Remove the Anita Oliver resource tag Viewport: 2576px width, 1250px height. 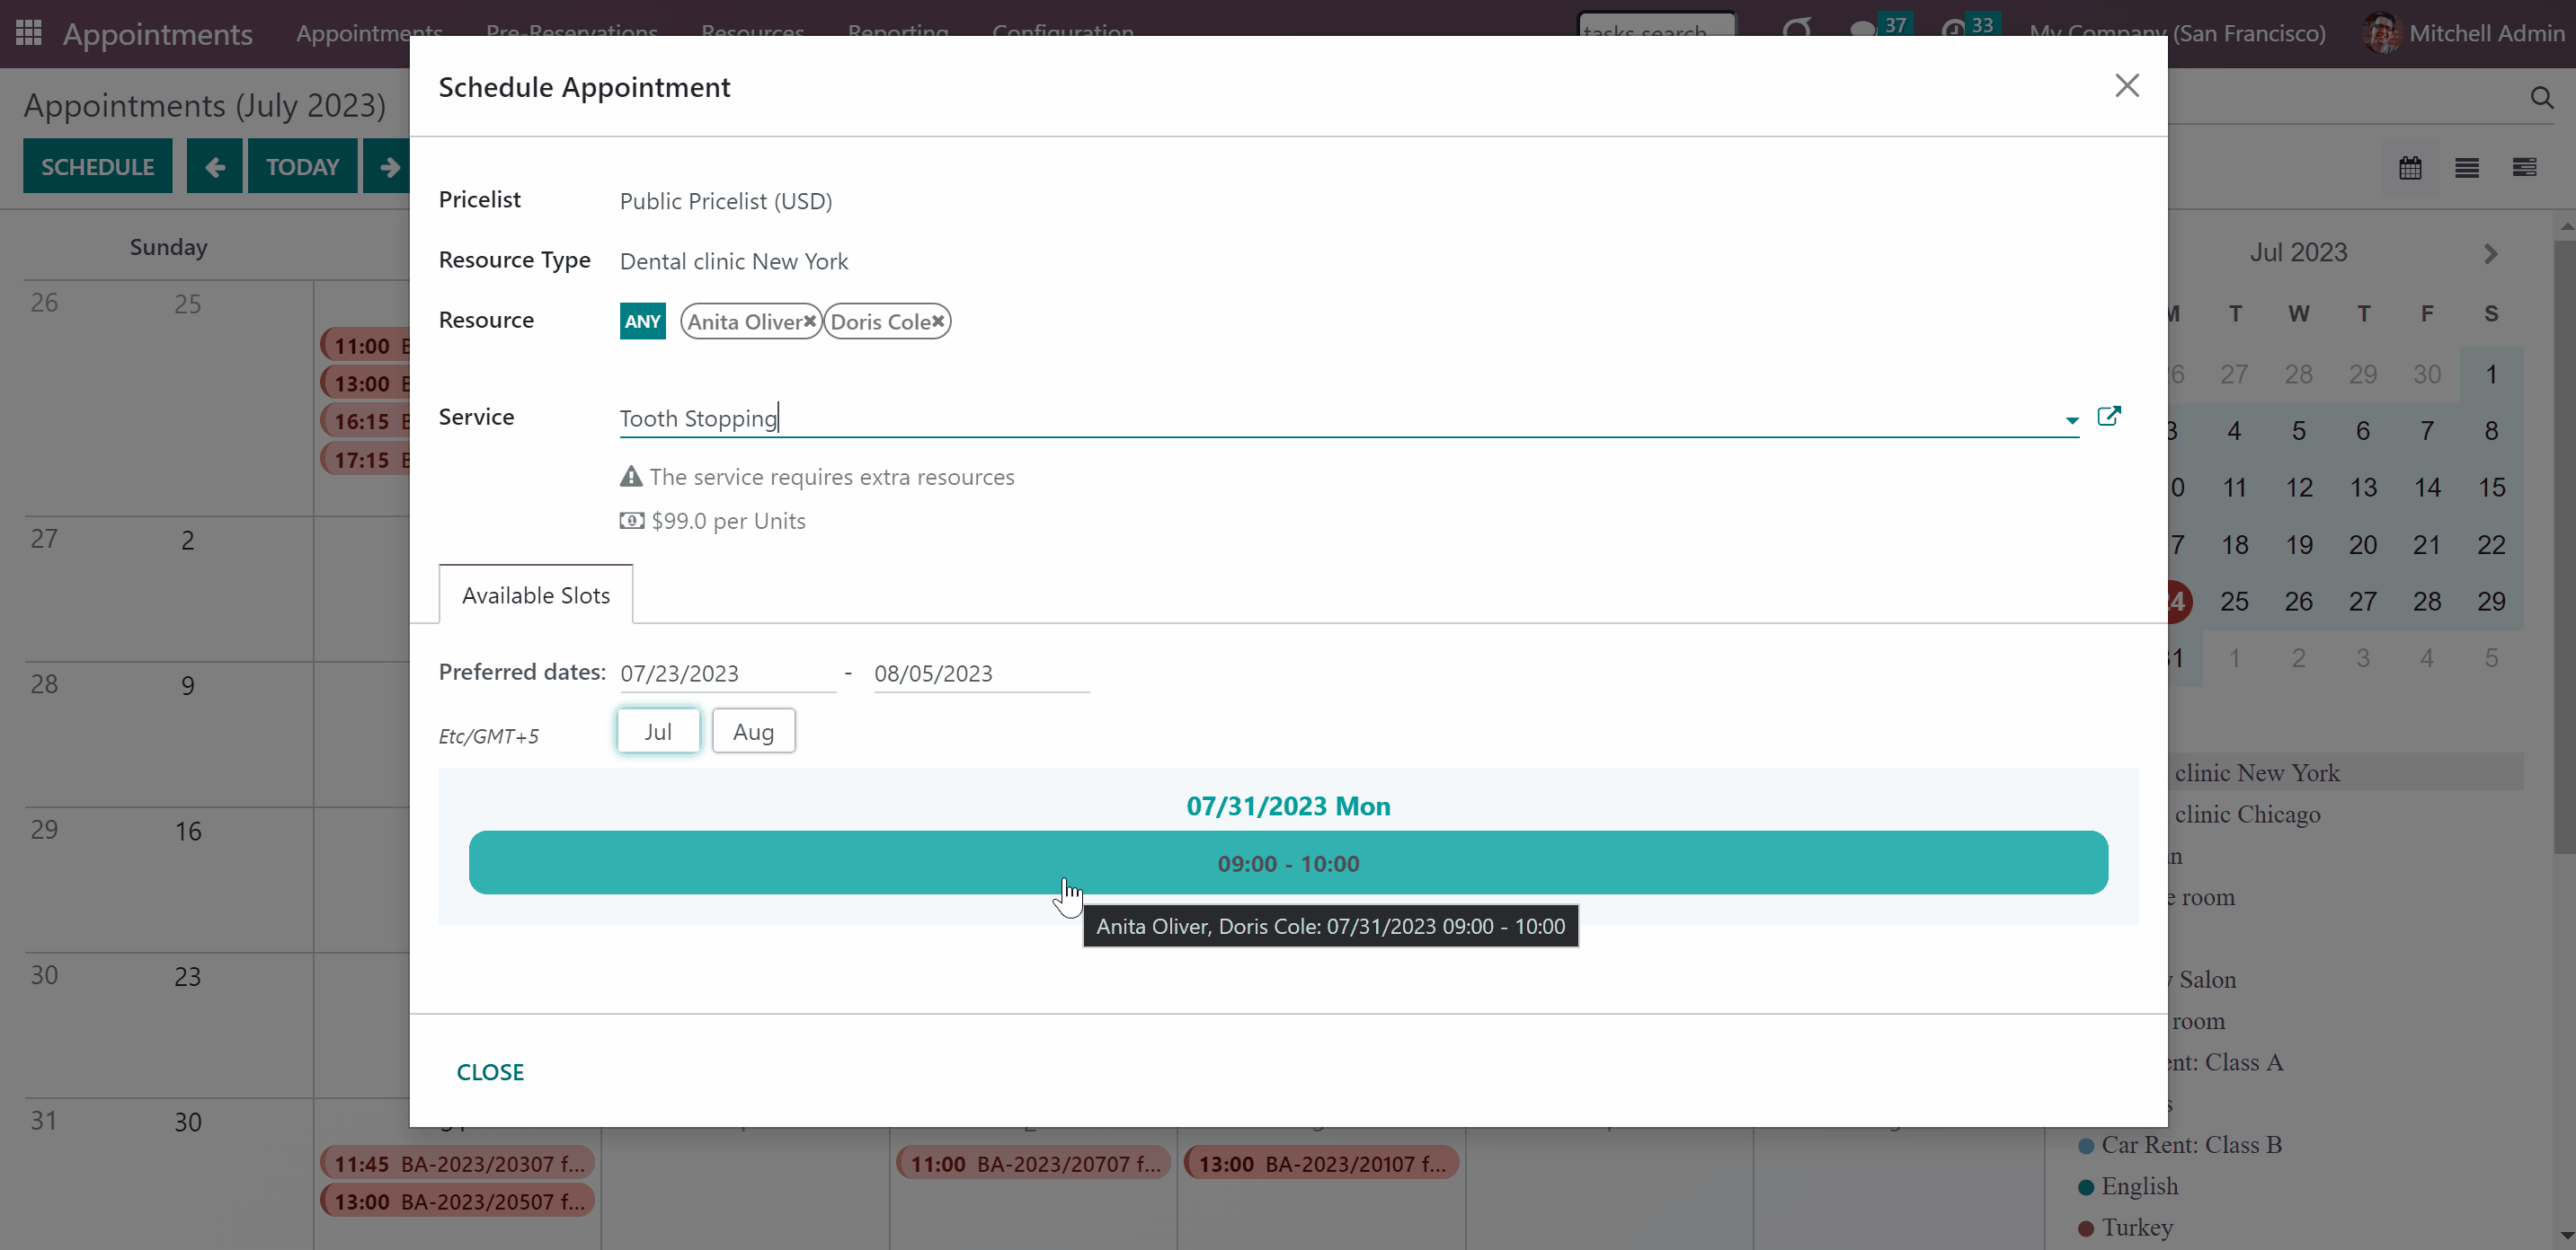[810, 321]
